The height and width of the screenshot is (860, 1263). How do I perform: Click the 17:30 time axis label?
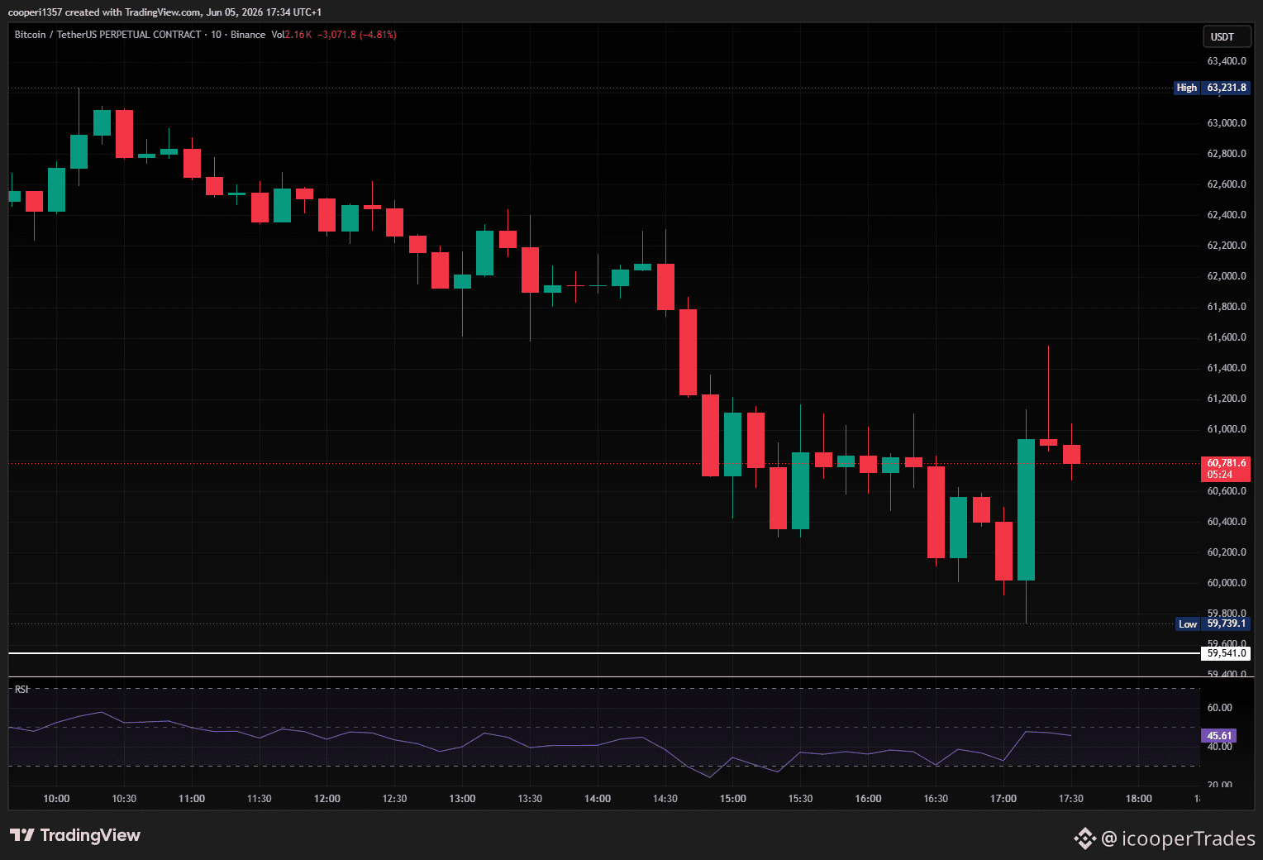point(1071,799)
